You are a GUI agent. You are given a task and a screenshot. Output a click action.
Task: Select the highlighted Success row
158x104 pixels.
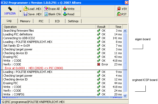[x=63, y=97]
